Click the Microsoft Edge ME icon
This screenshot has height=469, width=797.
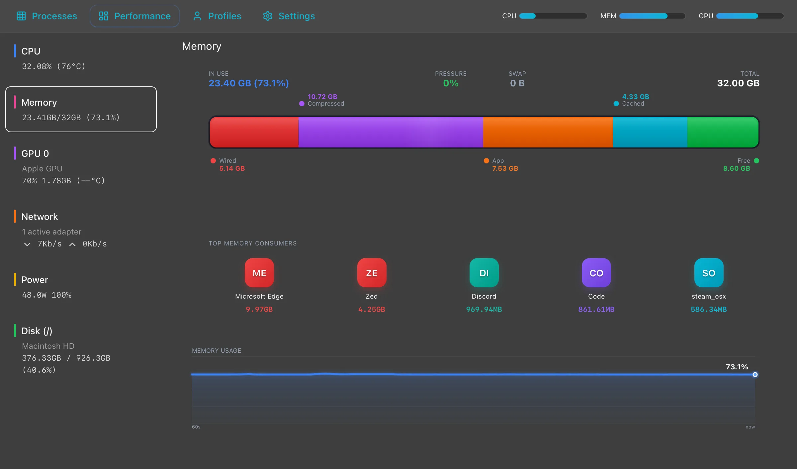(x=259, y=273)
